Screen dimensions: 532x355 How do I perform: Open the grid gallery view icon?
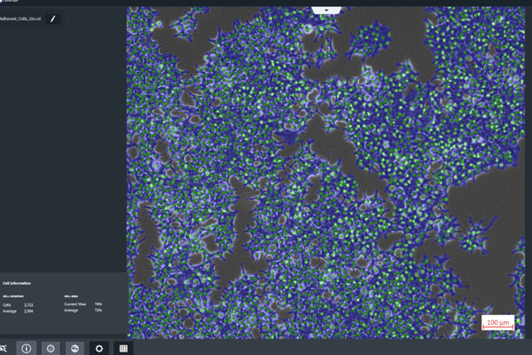[123, 348]
